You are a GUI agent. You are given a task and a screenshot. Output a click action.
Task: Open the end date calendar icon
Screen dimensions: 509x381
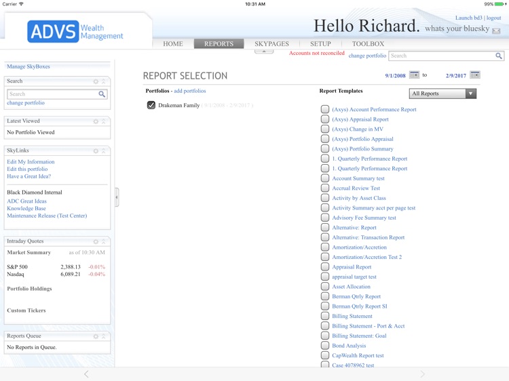475,75
